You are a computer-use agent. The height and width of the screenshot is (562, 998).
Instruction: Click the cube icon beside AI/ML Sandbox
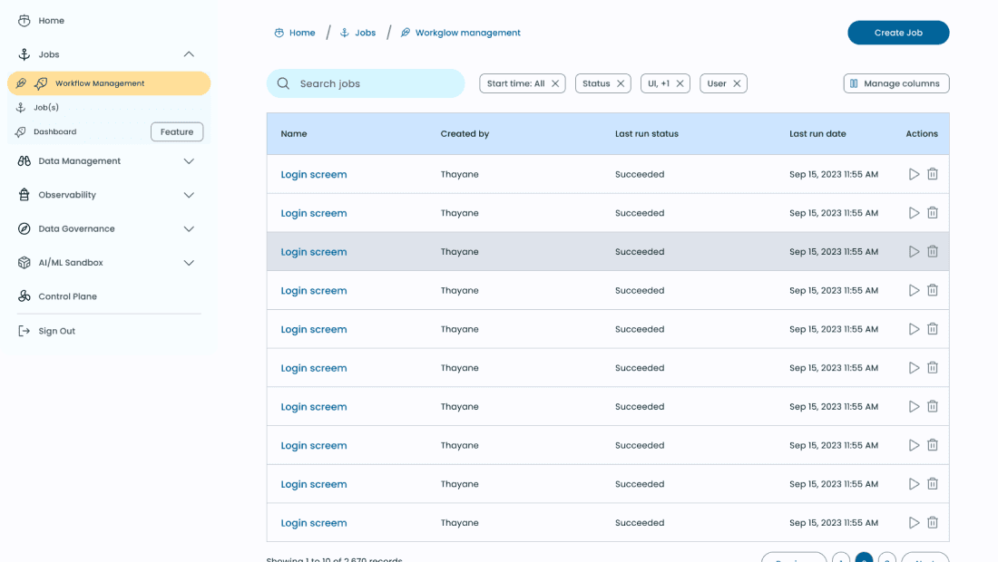click(24, 263)
